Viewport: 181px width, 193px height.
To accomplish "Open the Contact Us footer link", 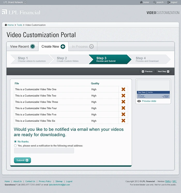I will 30,181.
